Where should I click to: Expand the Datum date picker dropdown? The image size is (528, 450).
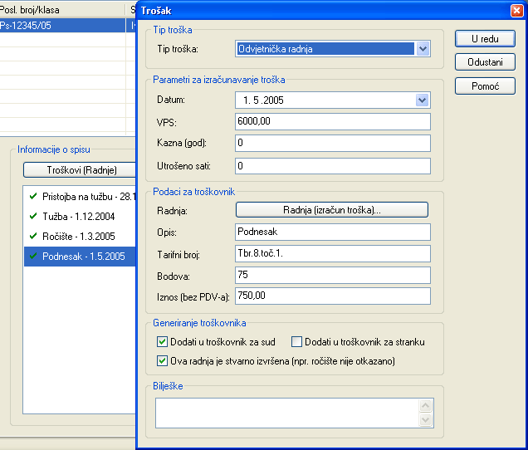tap(423, 100)
